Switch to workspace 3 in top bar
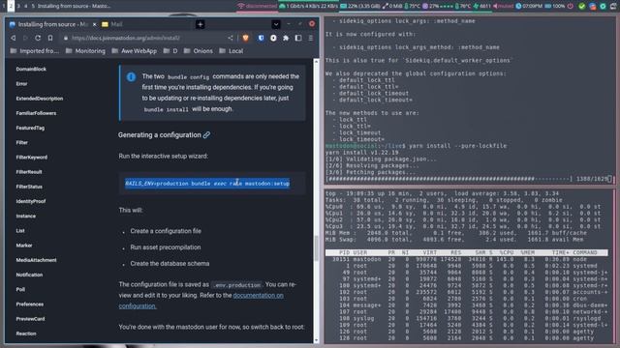620x348 pixels. coord(18,6)
